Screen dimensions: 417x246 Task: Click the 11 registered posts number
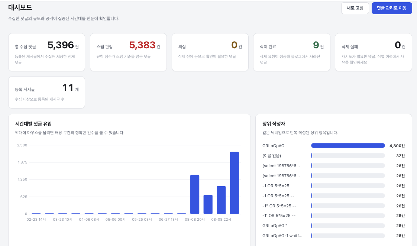pyautogui.click(x=68, y=88)
